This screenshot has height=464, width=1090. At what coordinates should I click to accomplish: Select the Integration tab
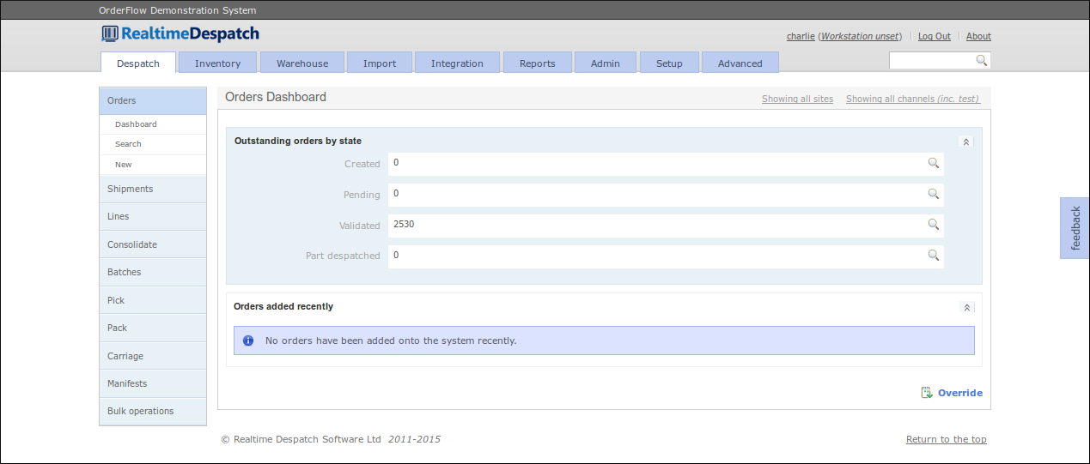(457, 63)
